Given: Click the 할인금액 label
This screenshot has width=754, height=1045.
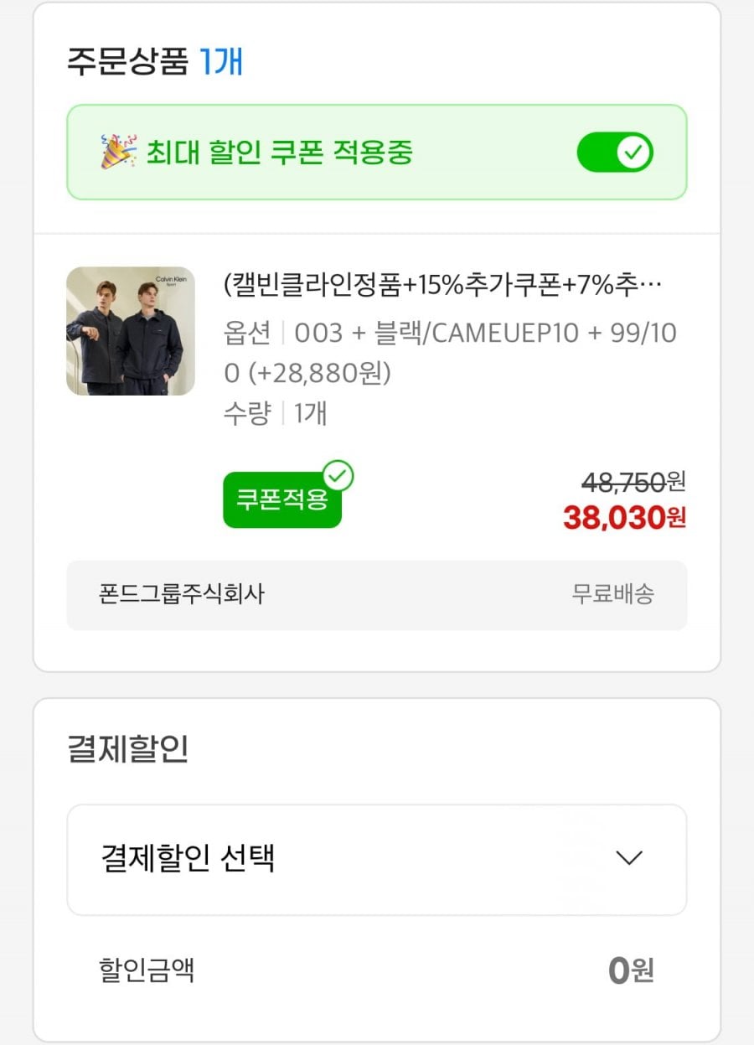Looking at the screenshot, I should pos(147,970).
